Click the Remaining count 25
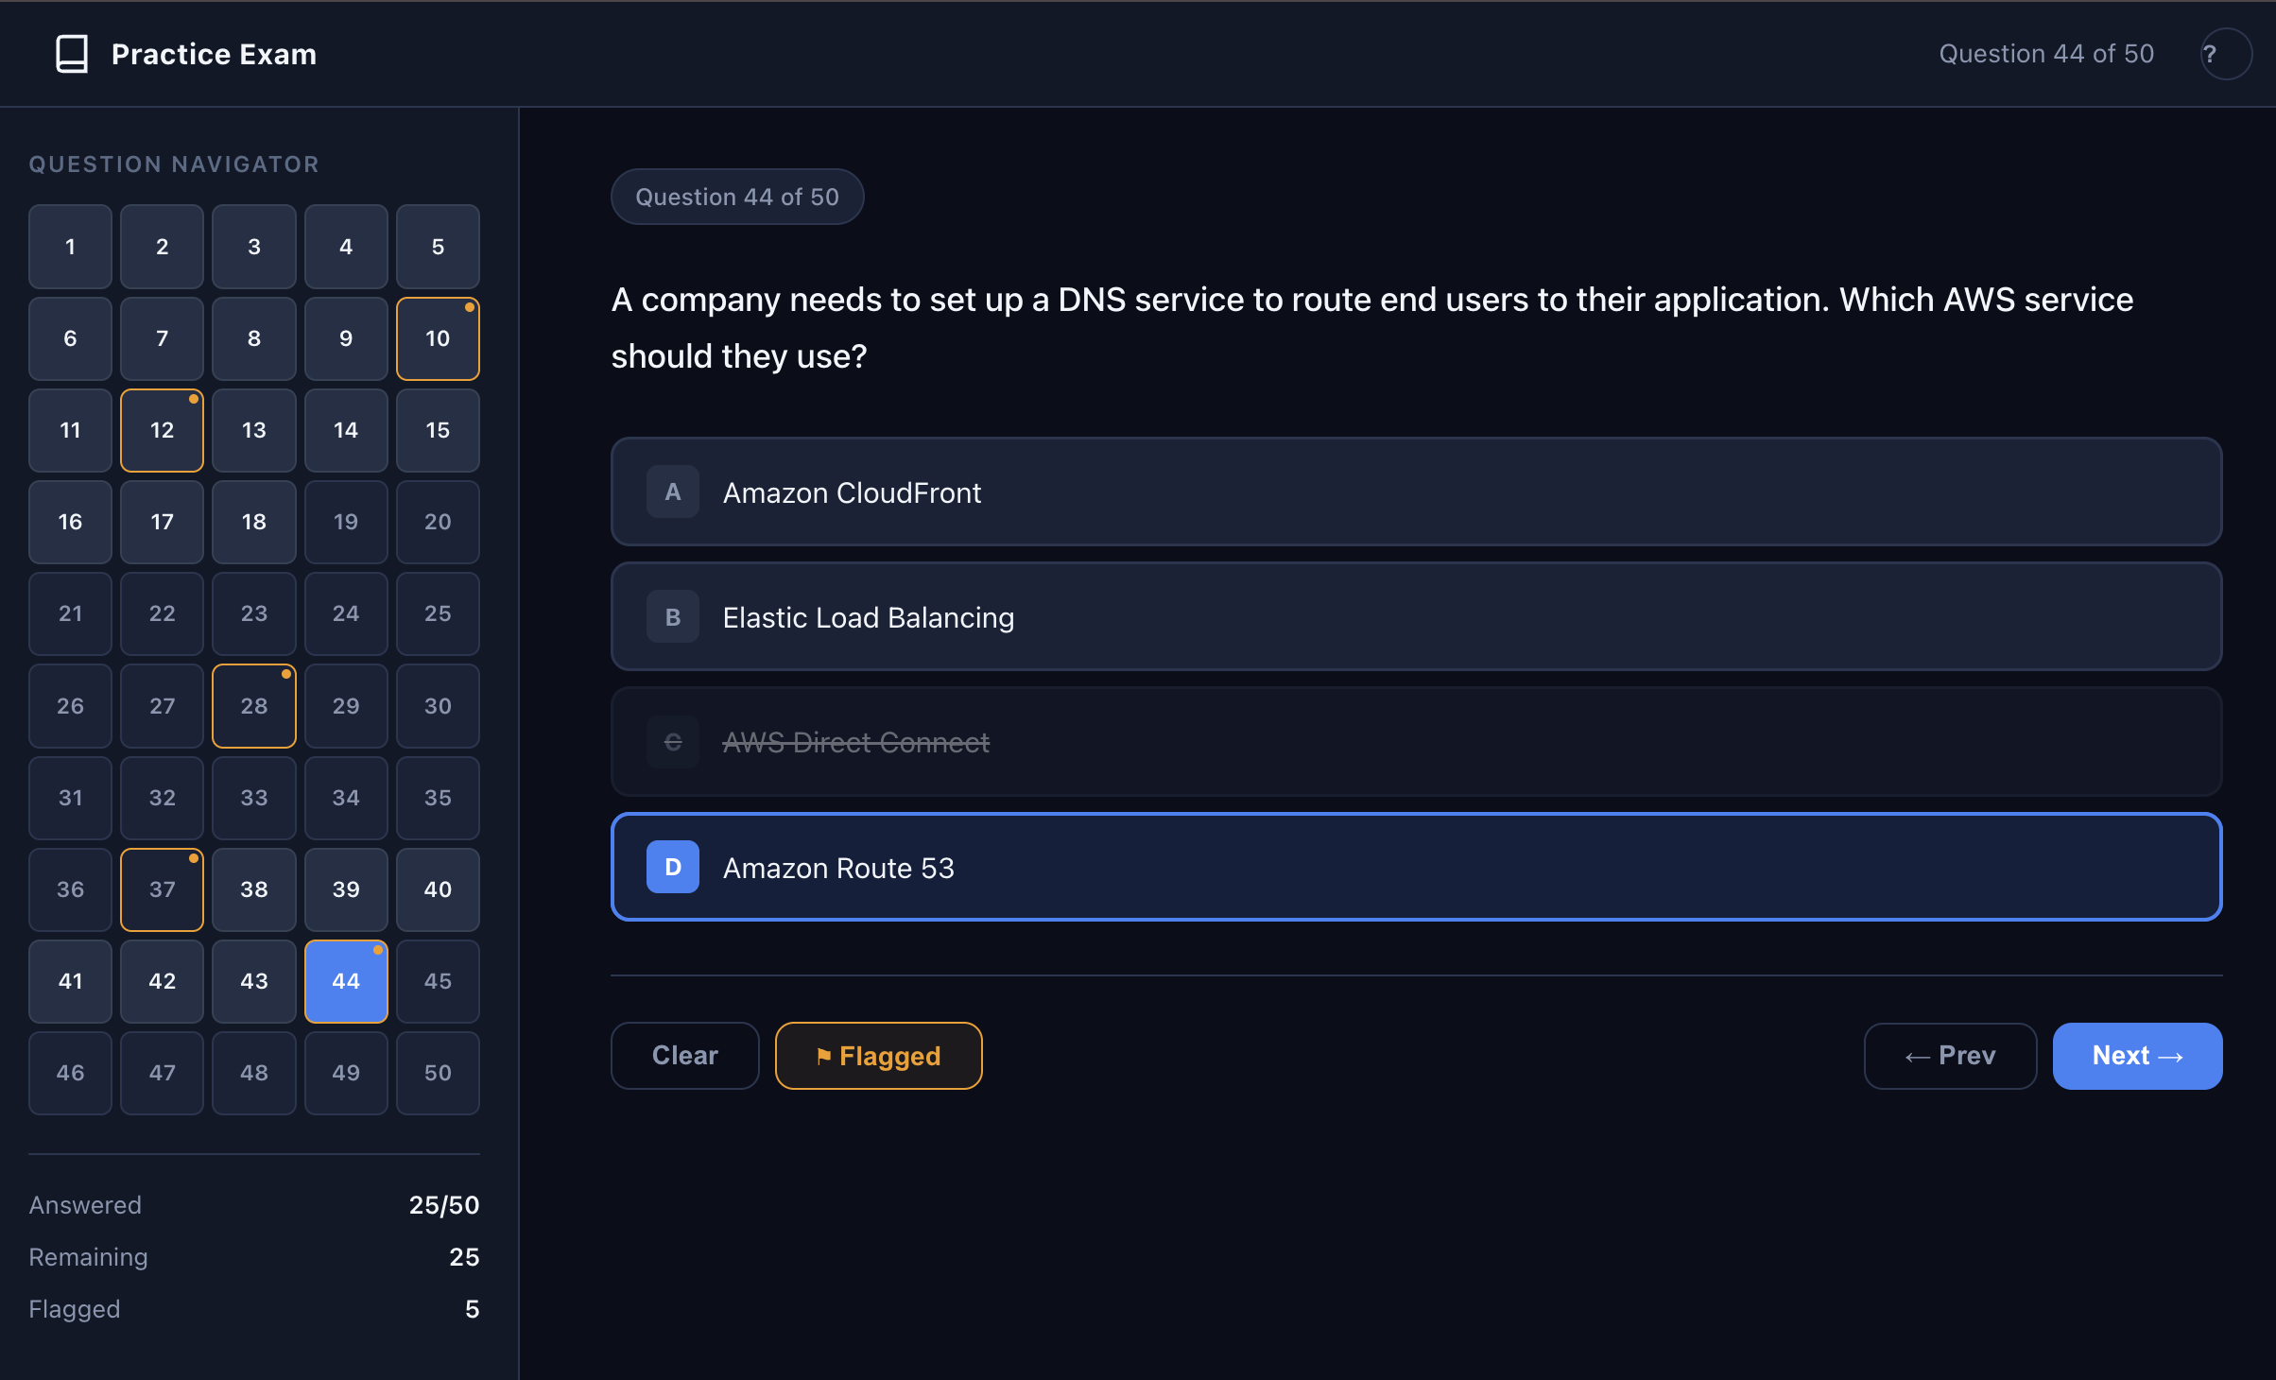Screen dimensions: 2276x1380 click(x=463, y=1257)
